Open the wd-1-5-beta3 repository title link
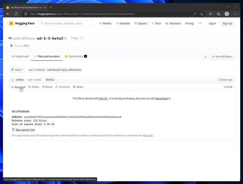 pyautogui.click(x=50, y=38)
